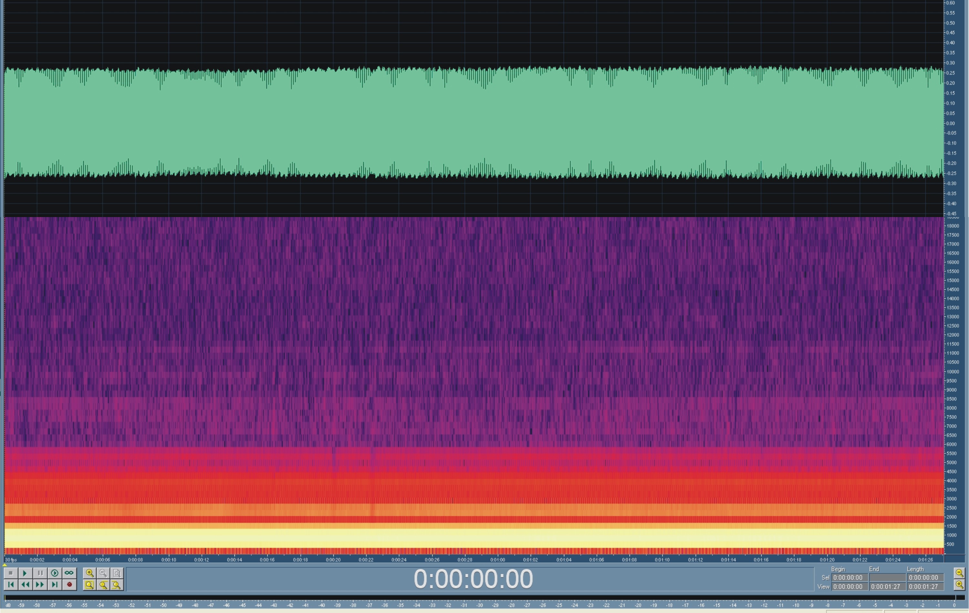Click 500 on the spectral frequency ruler
969x613 pixels.
(951, 545)
